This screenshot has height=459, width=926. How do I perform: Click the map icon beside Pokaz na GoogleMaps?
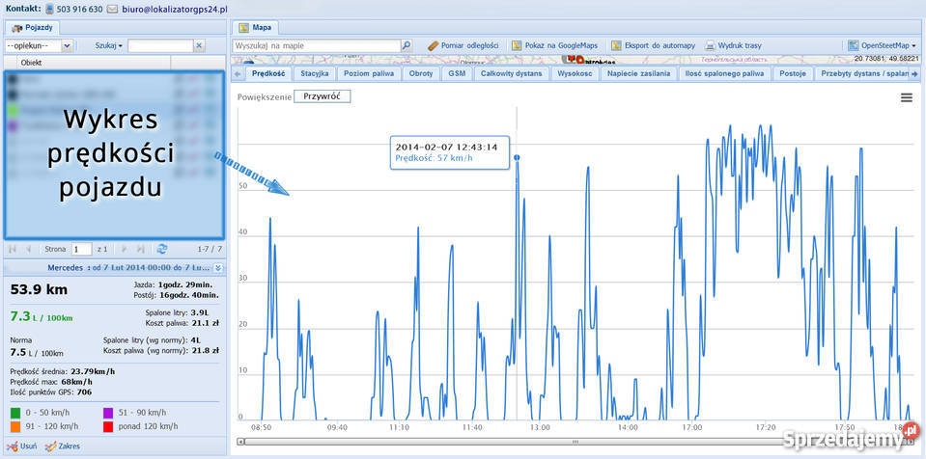[x=517, y=45]
